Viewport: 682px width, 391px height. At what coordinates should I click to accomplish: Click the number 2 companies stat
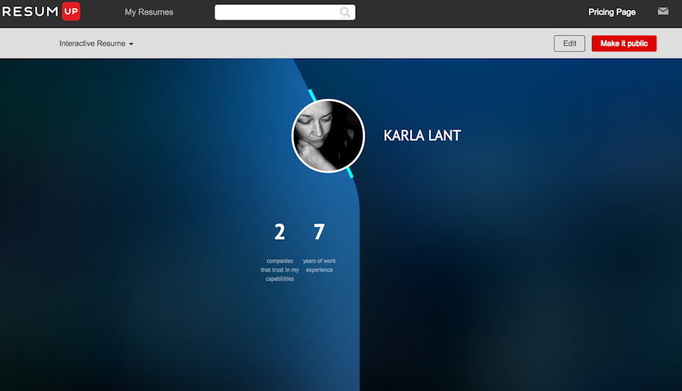click(279, 232)
